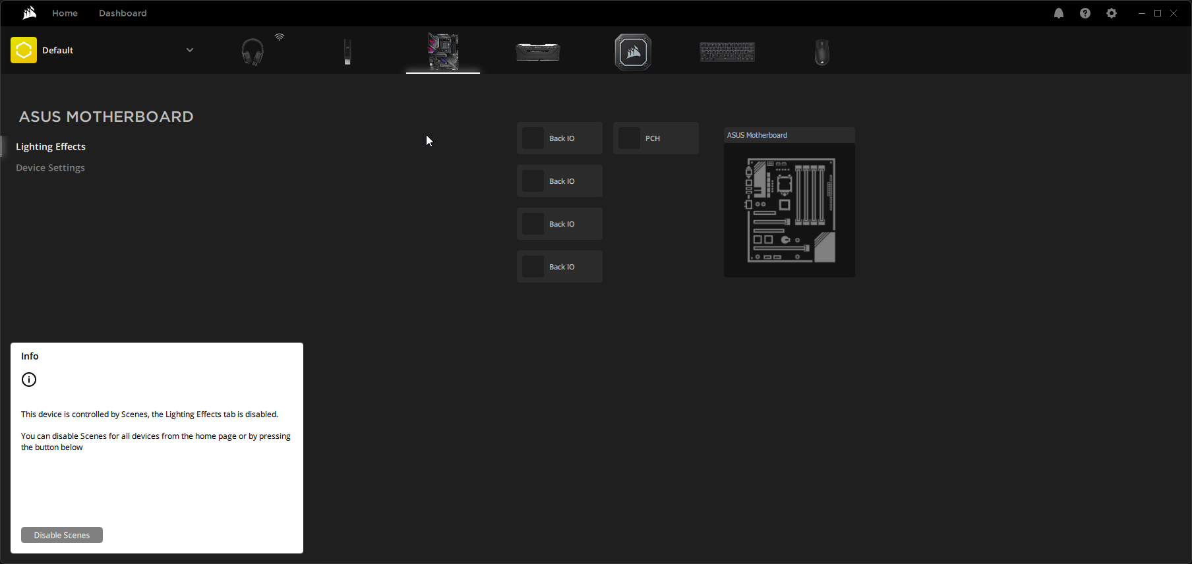Expand the Default profile dropdown
This screenshot has height=564, width=1192.
(189, 50)
